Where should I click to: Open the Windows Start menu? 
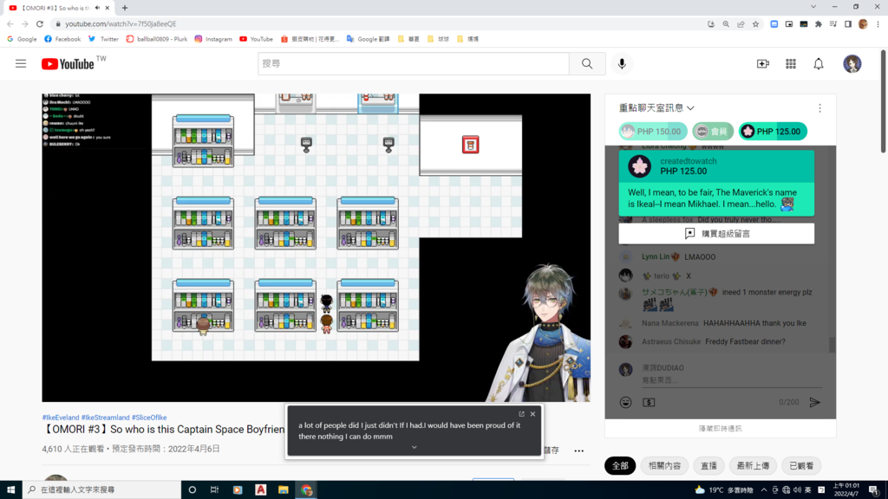pyautogui.click(x=10, y=490)
